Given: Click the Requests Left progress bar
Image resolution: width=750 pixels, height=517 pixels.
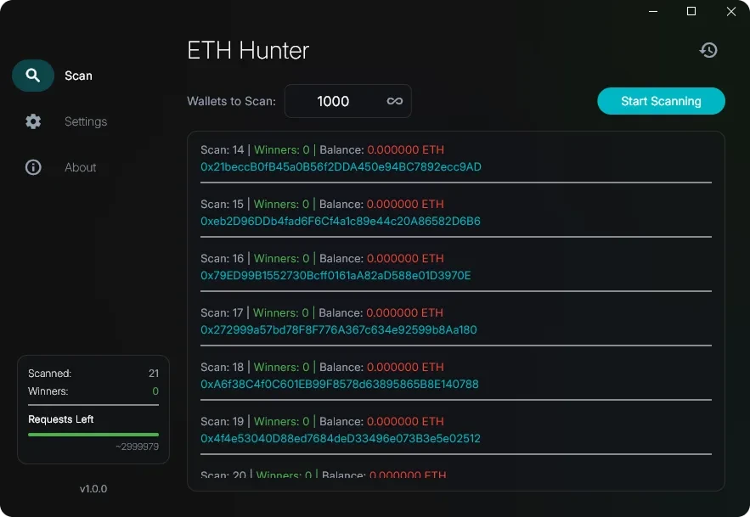Looking at the screenshot, I should pyautogui.click(x=93, y=435).
